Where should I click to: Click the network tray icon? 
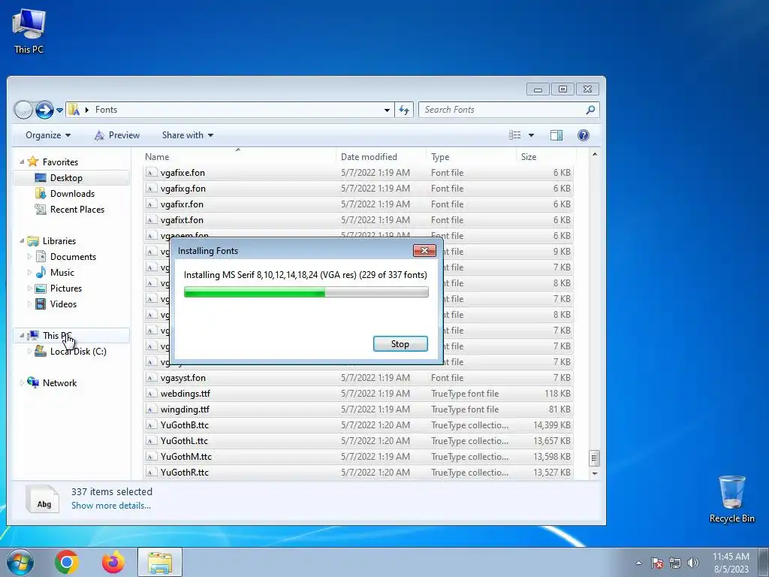point(675,563)
